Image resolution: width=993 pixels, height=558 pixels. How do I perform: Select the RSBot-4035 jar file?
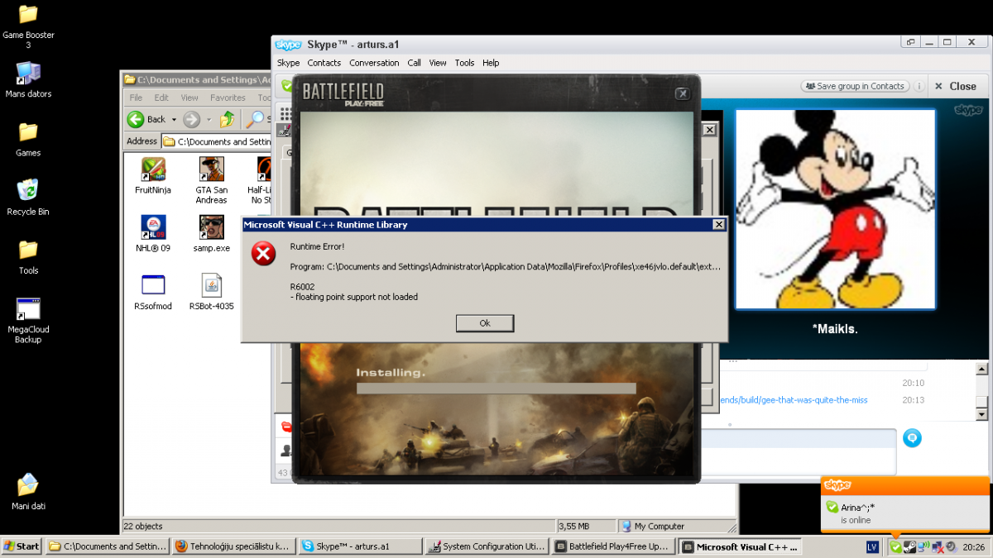click(x=211, y=291)
